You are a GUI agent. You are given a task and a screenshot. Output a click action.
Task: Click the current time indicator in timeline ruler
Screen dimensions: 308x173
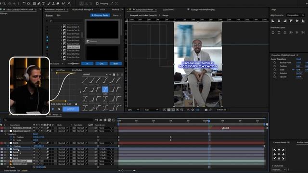[x=209, y=121]
